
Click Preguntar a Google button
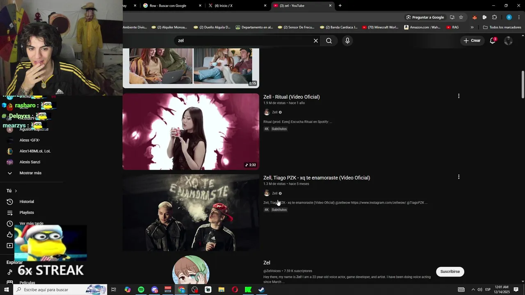(x=425, y=17)
